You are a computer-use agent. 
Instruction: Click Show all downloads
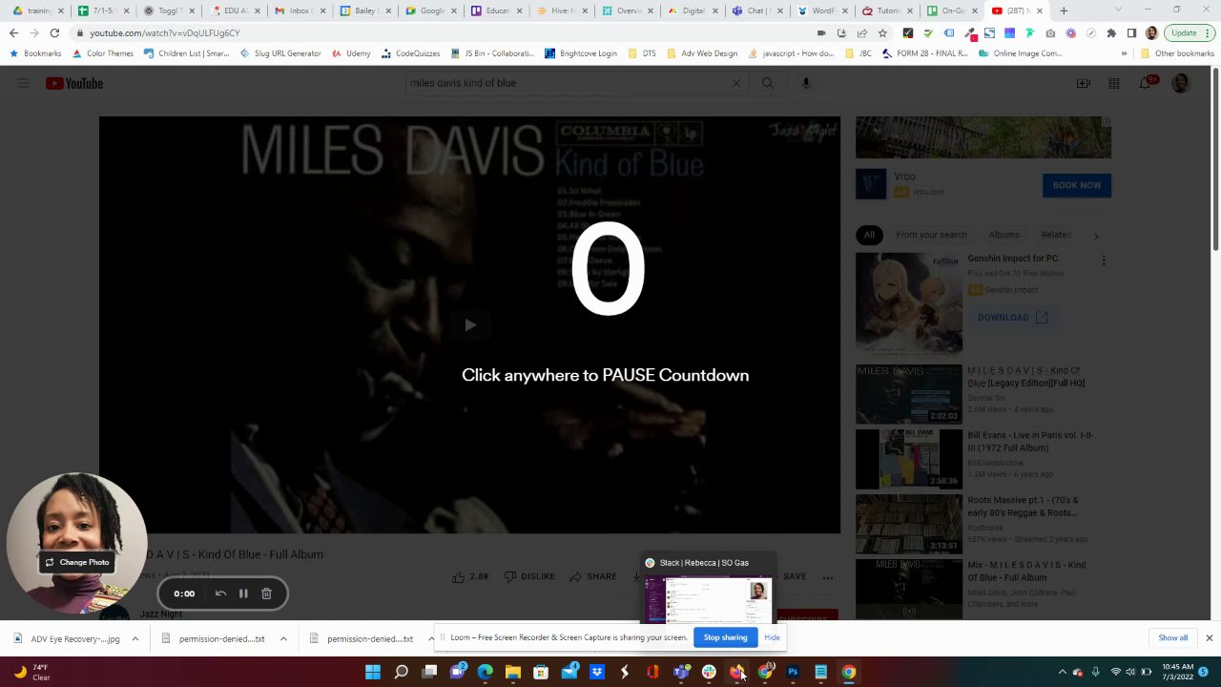[1173, 637]
